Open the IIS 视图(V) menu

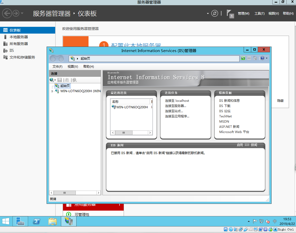[73, 66]
